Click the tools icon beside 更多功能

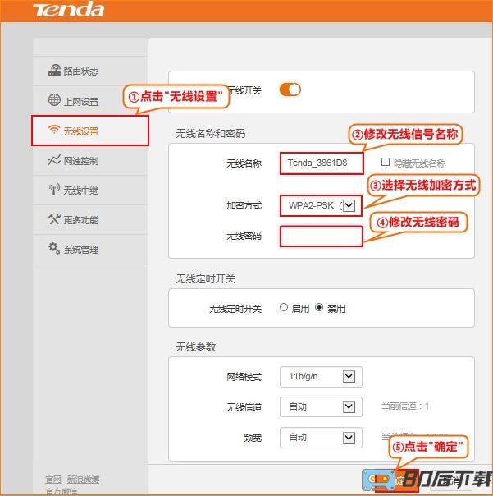click(x=54, y=219)
